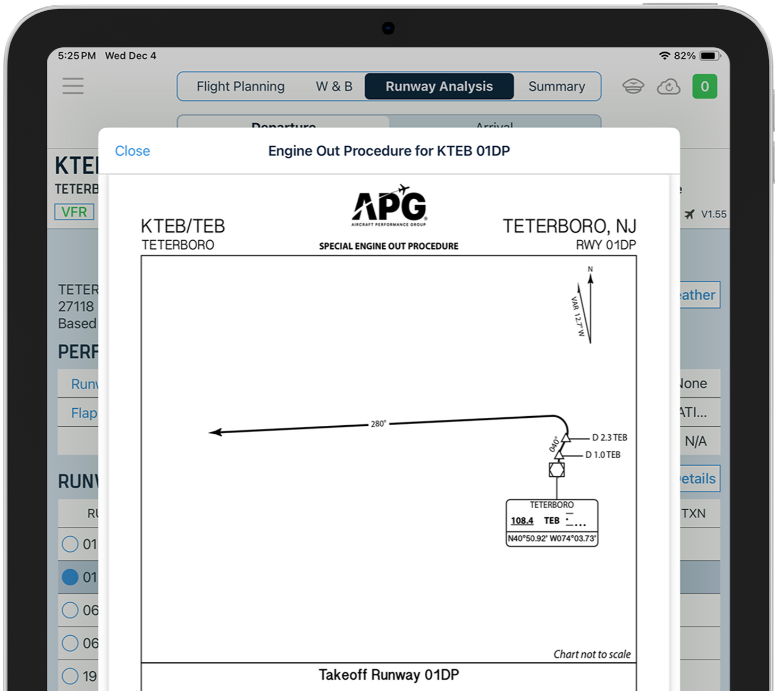781x691 pixels.
Task: Tap the 'KTEB/TEB' chart title
Action: tap(183, 226)
